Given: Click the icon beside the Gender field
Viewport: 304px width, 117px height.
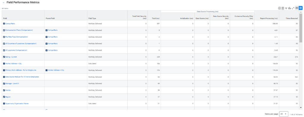Looking at the screenshot, I should pos(4,90).
